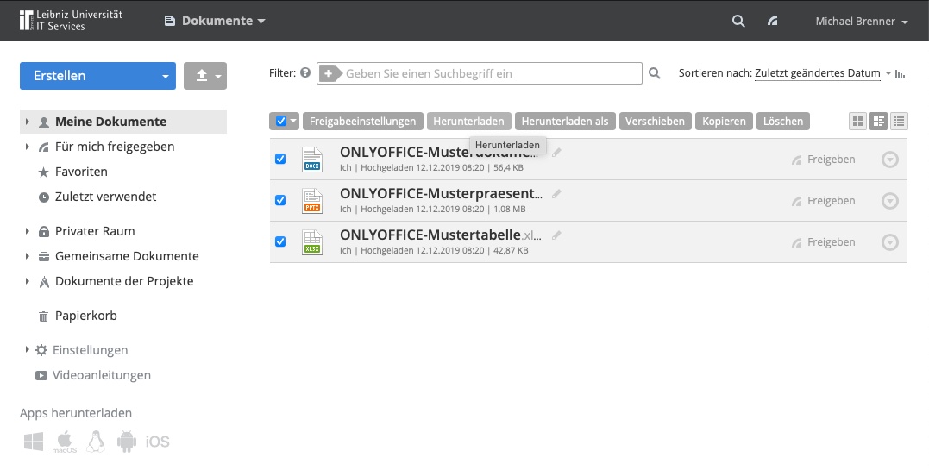Switch to the compact list view
This screenshot has width=929, height=470.
click(x=899, y=122)
